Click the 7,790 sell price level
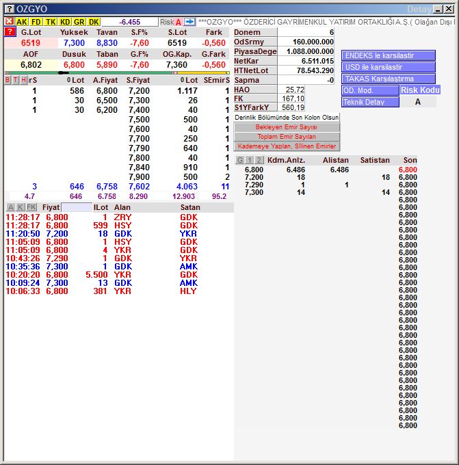Viewport: 459px width, 465px height. 139,148
